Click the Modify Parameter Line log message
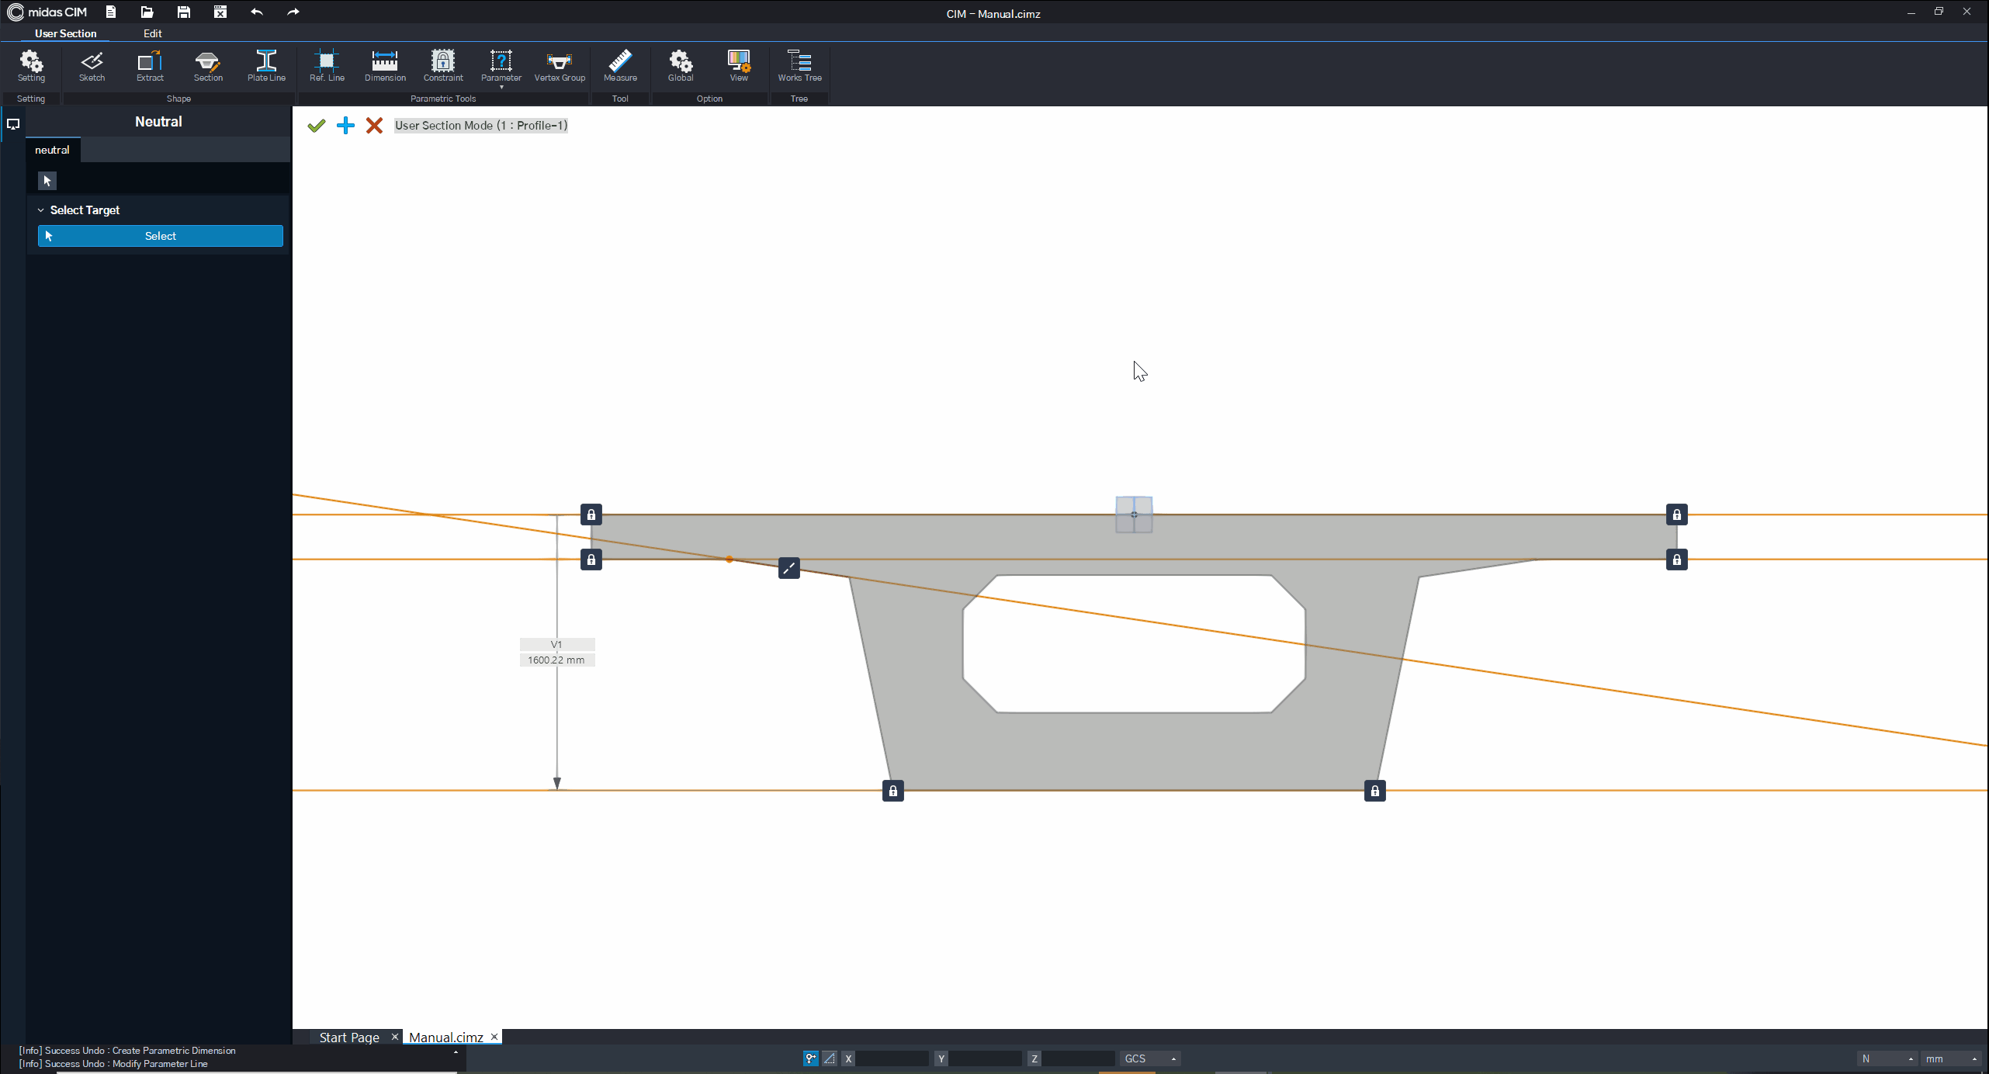Image resolution: width=1989 pixels, height=1074 pixels. pyautogui.click(x=113, y=1064)
